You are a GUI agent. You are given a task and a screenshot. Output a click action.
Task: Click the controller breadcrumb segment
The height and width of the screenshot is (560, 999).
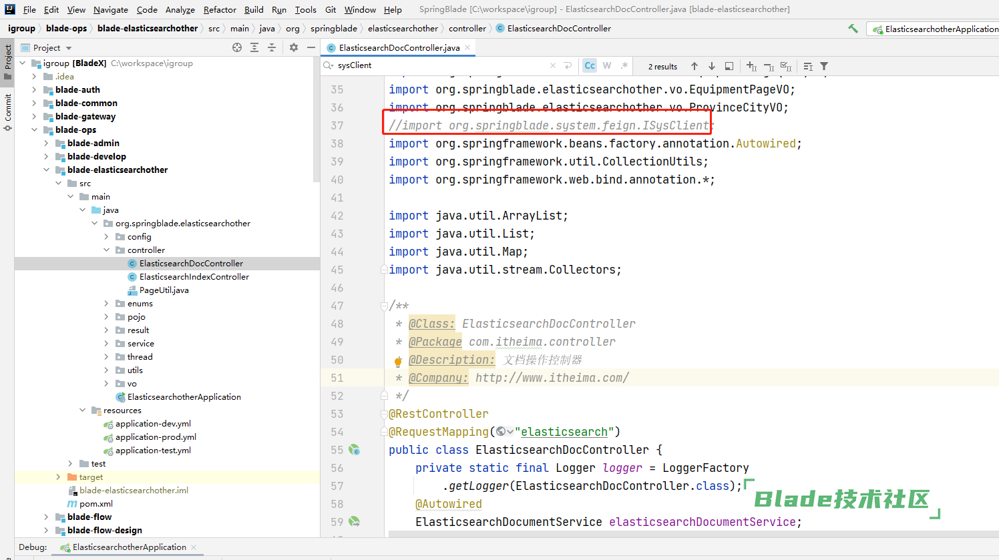click(x=467, y=29)
